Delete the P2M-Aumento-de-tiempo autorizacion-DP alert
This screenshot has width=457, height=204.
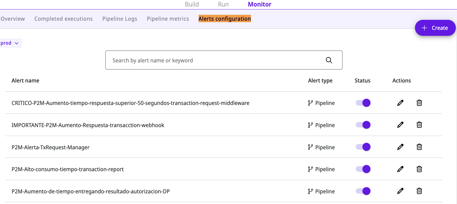419,191
